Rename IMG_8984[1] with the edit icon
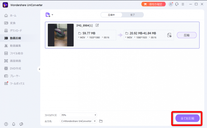The width and height of the screenshot is (207, 128). (x=97, y=25)
